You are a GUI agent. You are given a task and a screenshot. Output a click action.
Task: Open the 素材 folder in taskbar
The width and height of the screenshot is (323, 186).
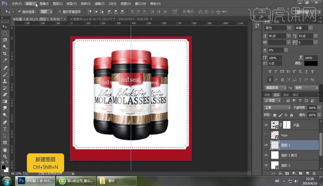(x=116, y=181)
